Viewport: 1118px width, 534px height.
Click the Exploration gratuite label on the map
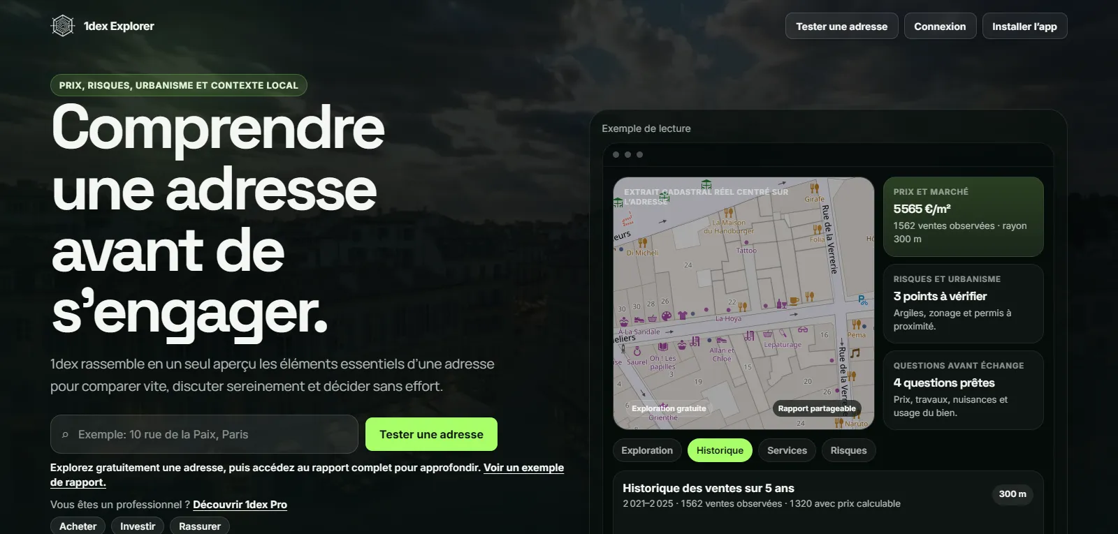(x=669, y=408)
